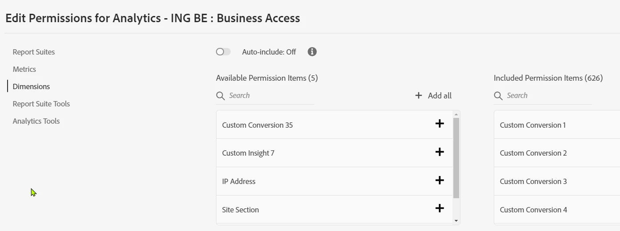Focus the Available Permission Items search field
620x231 pixels.
(270, 96)
